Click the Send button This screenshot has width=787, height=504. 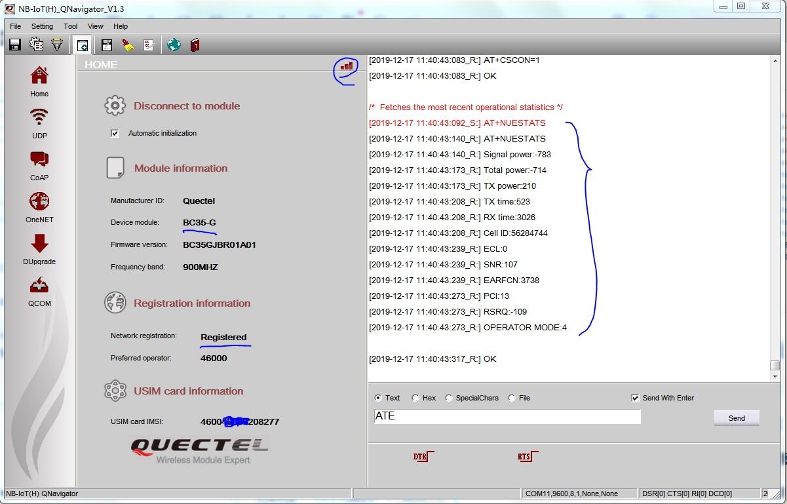tap(737, 418)
